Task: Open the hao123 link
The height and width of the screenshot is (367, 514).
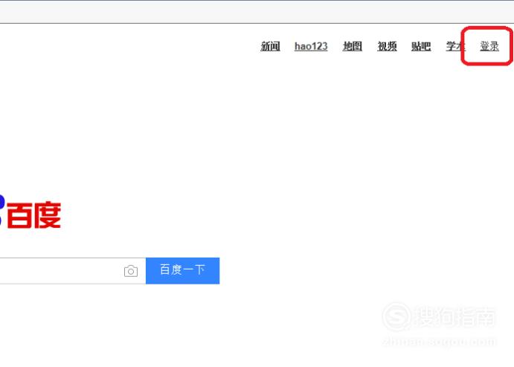Action: click(x=311, y=46)
